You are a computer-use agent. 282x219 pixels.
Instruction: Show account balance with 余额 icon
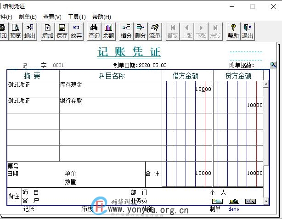coord(108,31)
